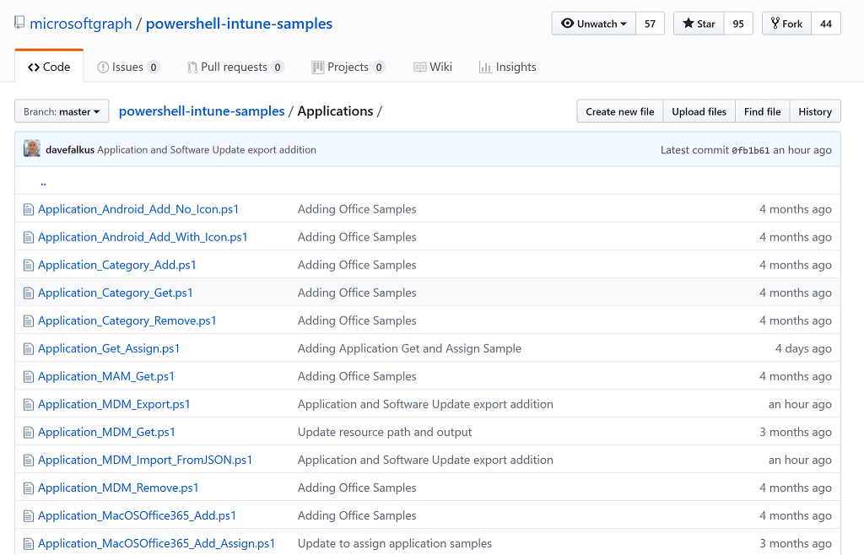This screenshot has width=864, height=555.
Task: Click the Upload files button
Action: 699,111
